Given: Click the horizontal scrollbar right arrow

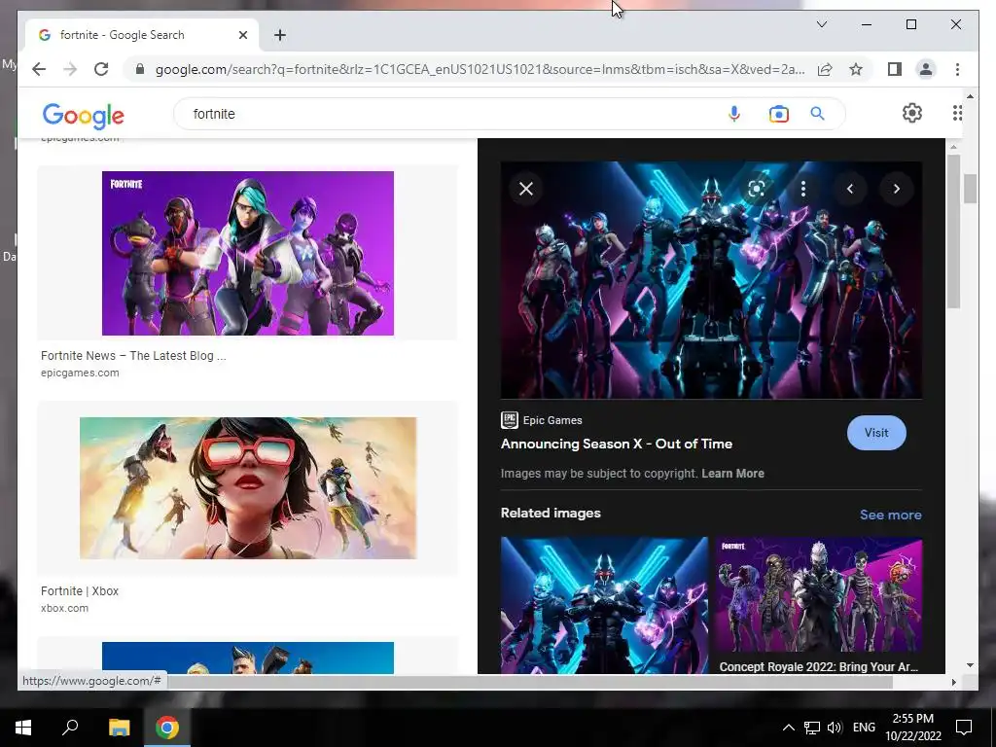Looking at the screenshot, I should pos(953,682).
